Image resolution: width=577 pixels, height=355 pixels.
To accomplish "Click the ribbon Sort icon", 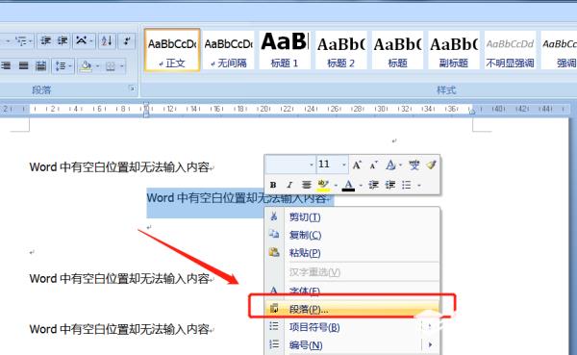I will 107,40.
